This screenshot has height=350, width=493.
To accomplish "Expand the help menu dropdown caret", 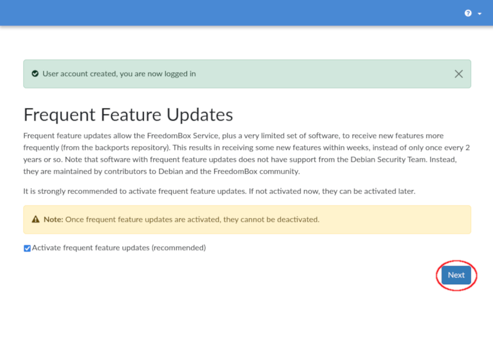I will pyautogui.click(x=480, y=13).
